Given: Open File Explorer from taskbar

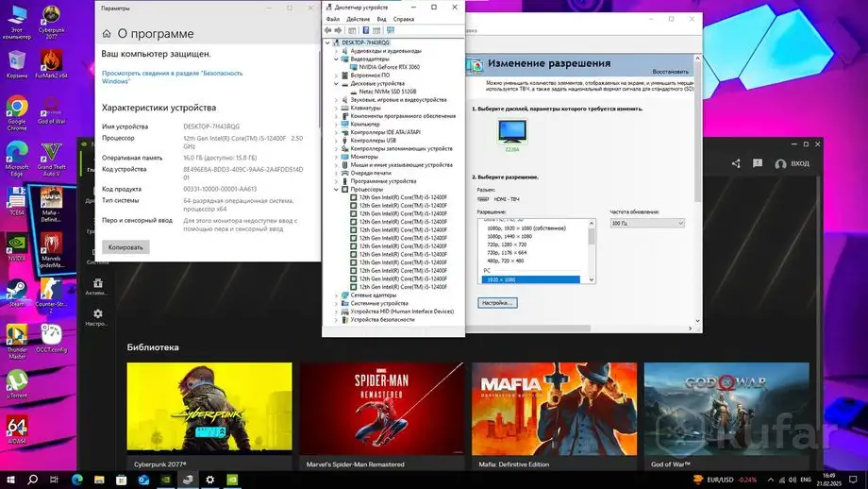Looking at the screenshot, I should [99, 480].
